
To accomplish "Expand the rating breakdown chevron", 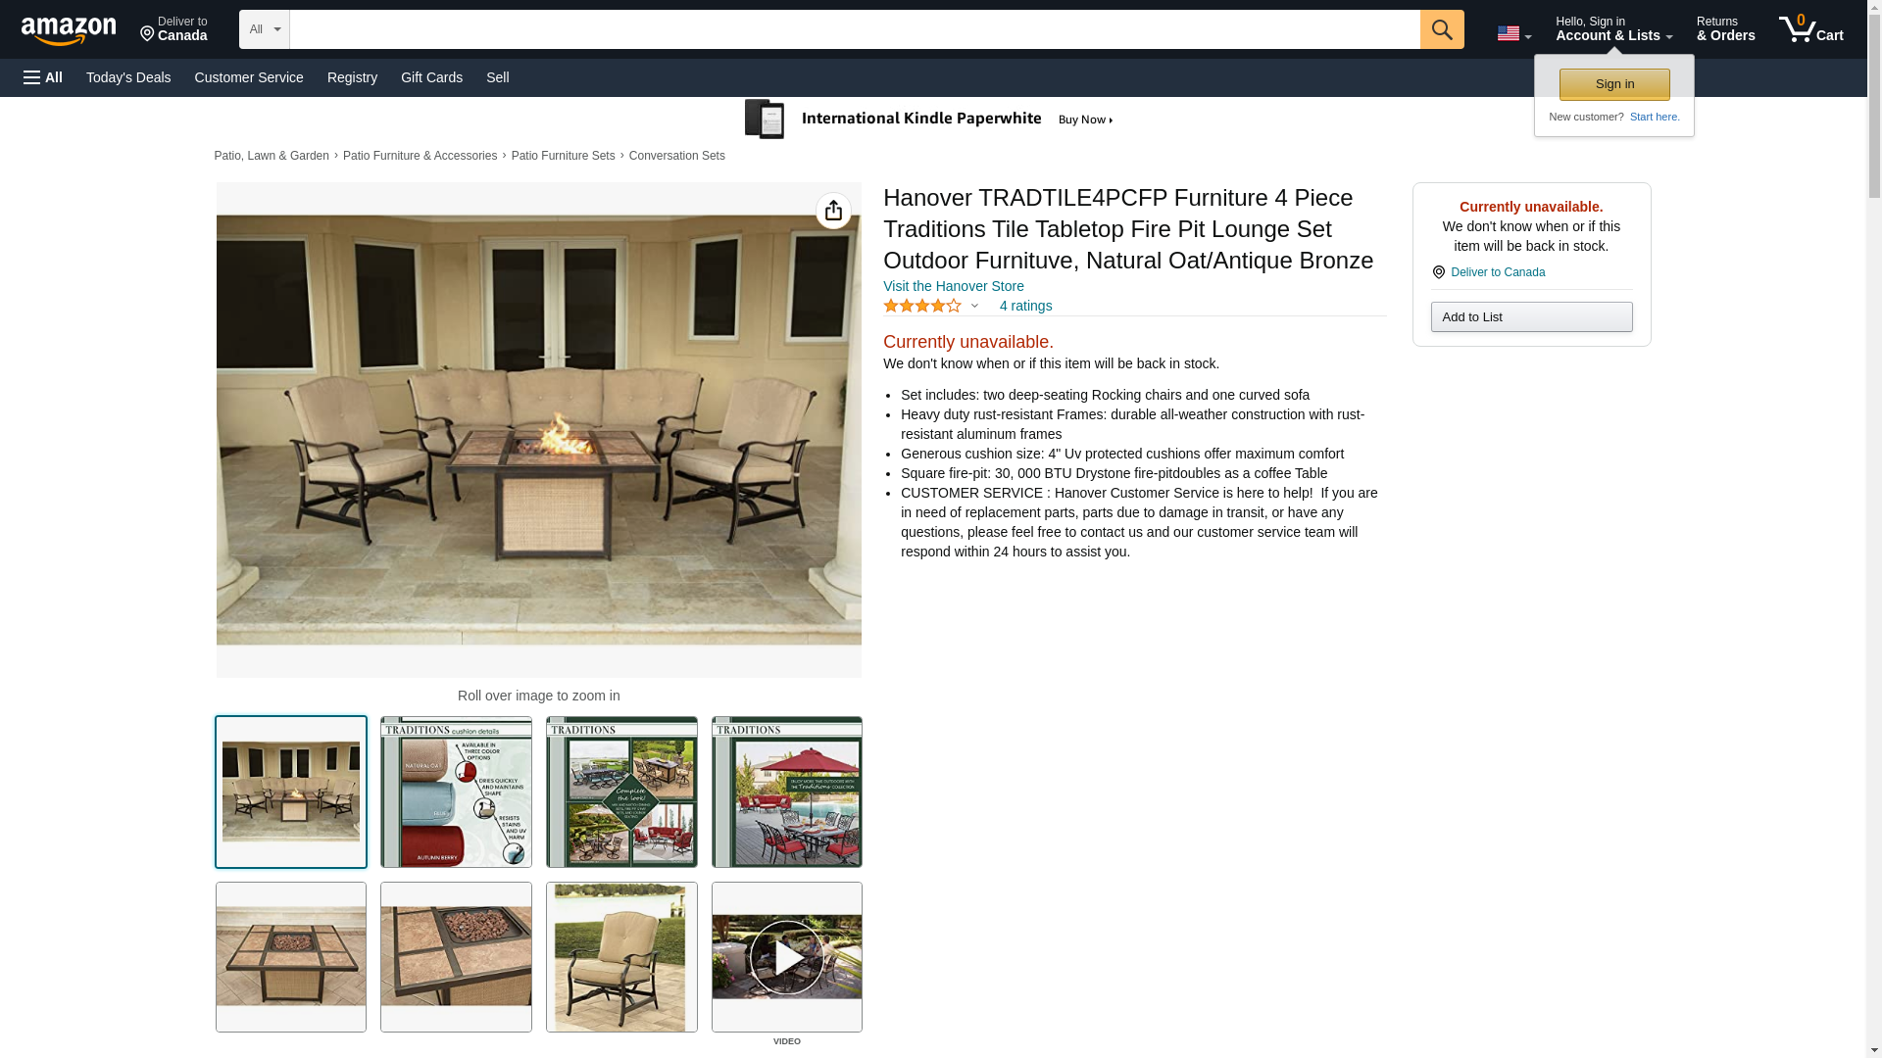I will (x=974, y=306).
